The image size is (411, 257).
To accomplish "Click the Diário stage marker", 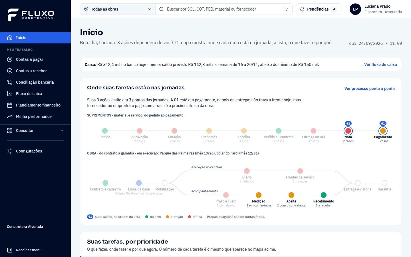I will (247, 171).
